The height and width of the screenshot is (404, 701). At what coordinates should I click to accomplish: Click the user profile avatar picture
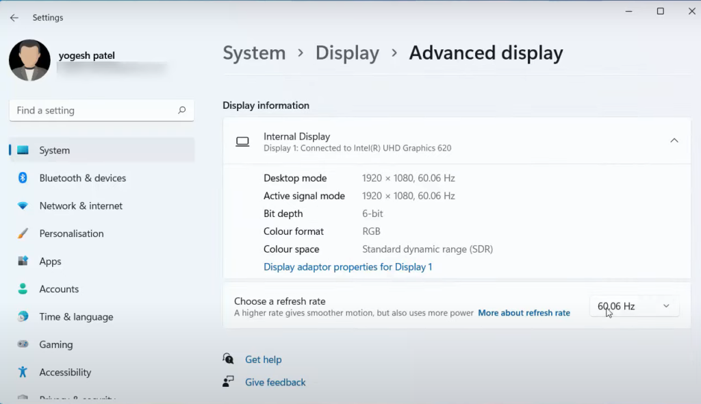29,60
